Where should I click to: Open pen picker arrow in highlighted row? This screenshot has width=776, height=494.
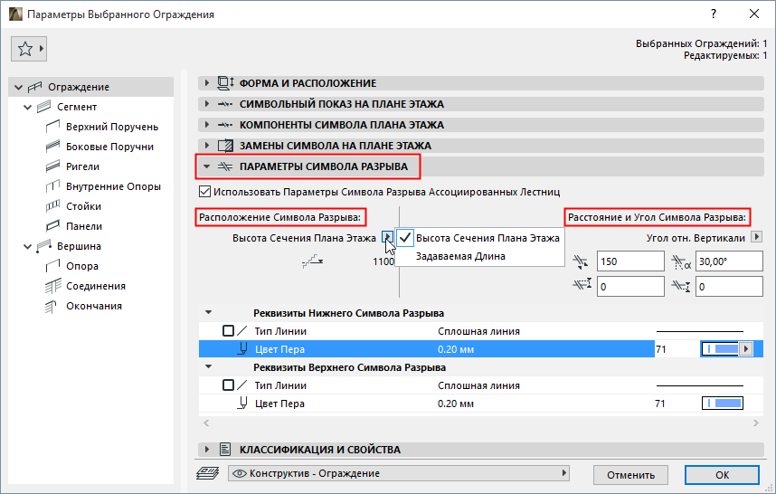[746, 349]
